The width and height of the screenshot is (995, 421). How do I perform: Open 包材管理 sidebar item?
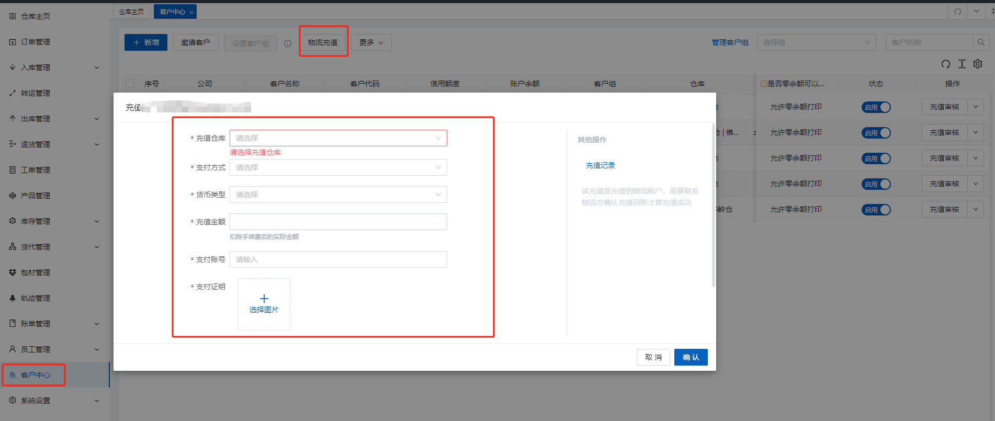[x=36, y=272]
